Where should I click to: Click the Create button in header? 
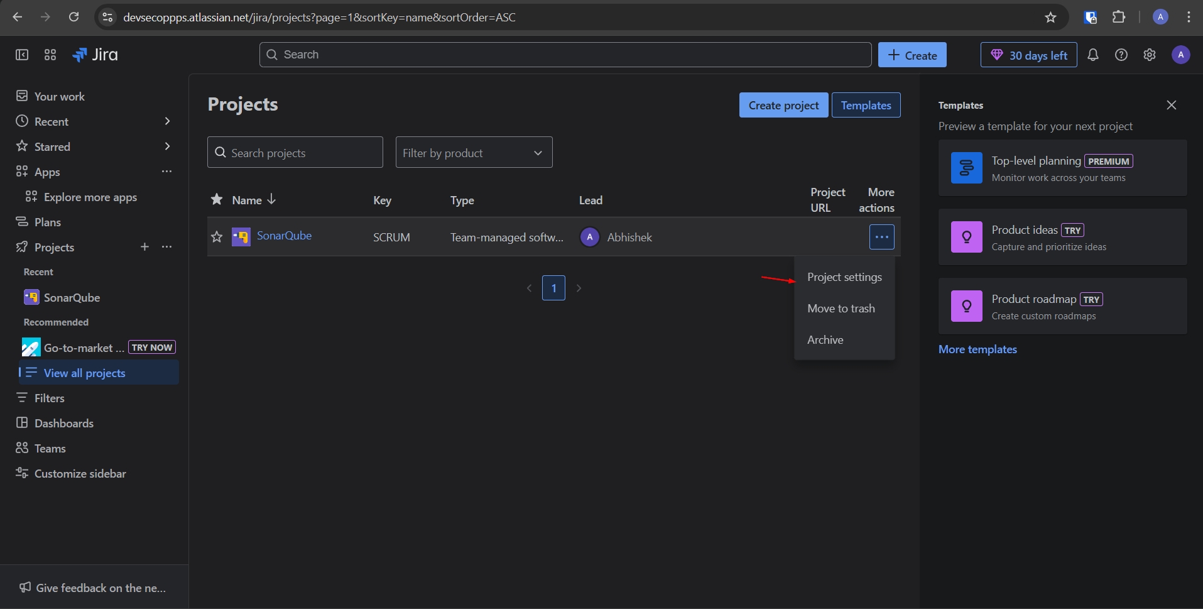click(x=912, y=55)
